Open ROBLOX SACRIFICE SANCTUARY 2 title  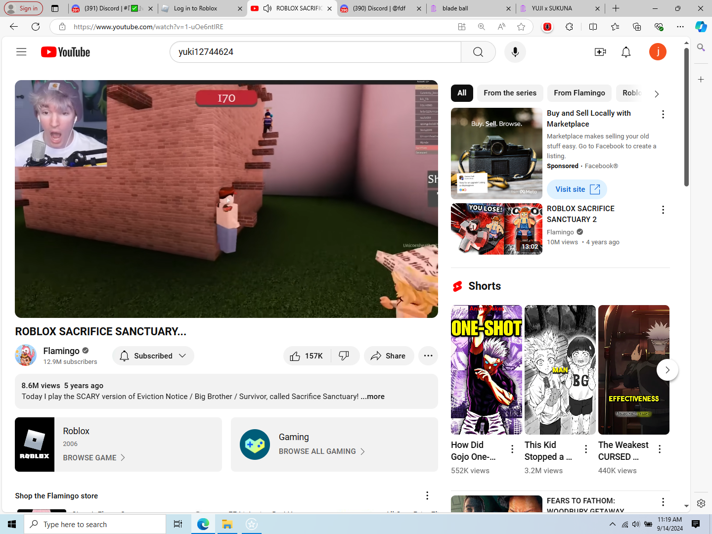(580, 214)
